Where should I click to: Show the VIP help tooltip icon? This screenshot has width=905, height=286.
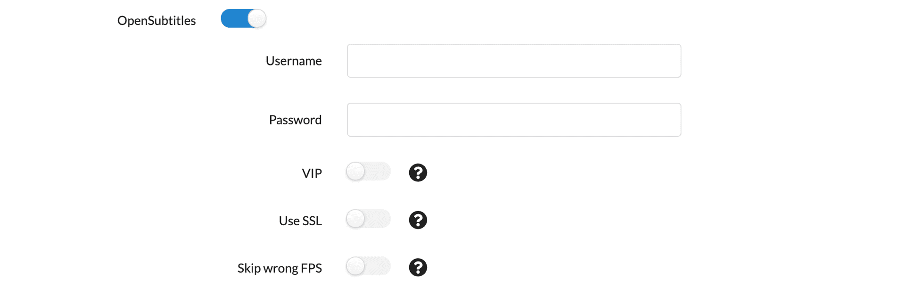(418, 172)
